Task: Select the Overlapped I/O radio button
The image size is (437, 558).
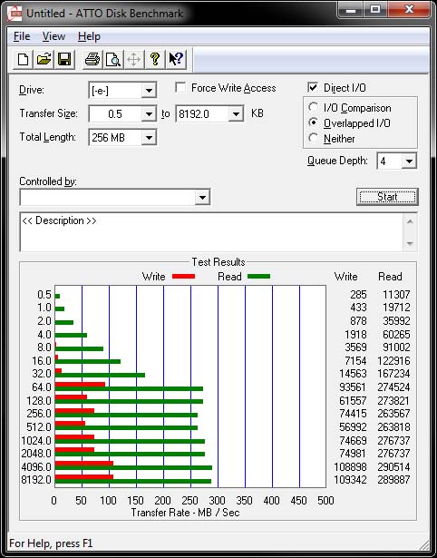Action: point(314,122)
